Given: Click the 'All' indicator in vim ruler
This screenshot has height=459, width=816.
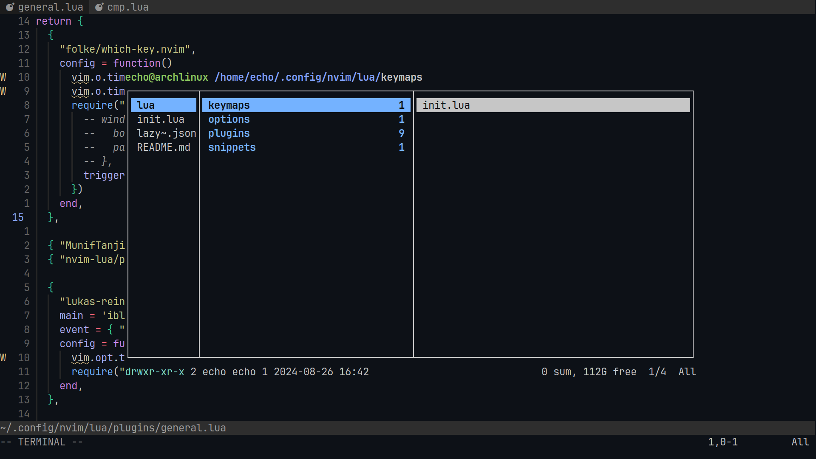Looking at the screenshot, I should (x=800, y=442).
